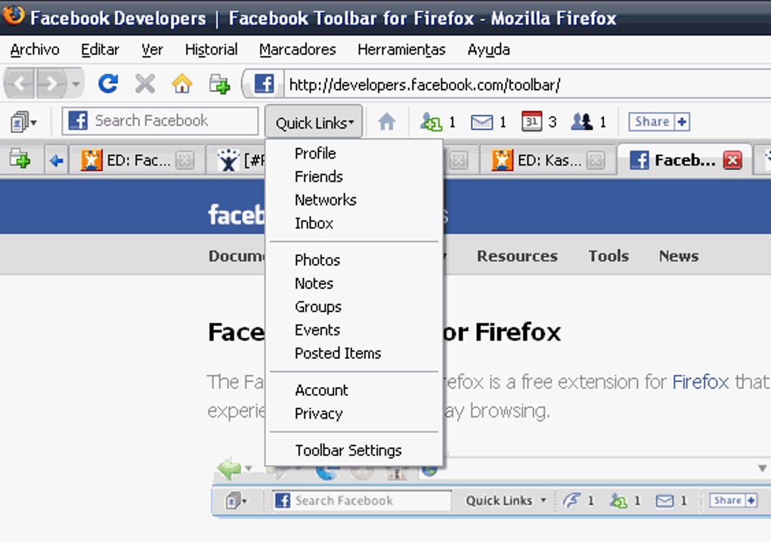771x542 pixels.
Task: Toggle the Facebook sidebar icon dropdown
Action: (x=23, y=122)
